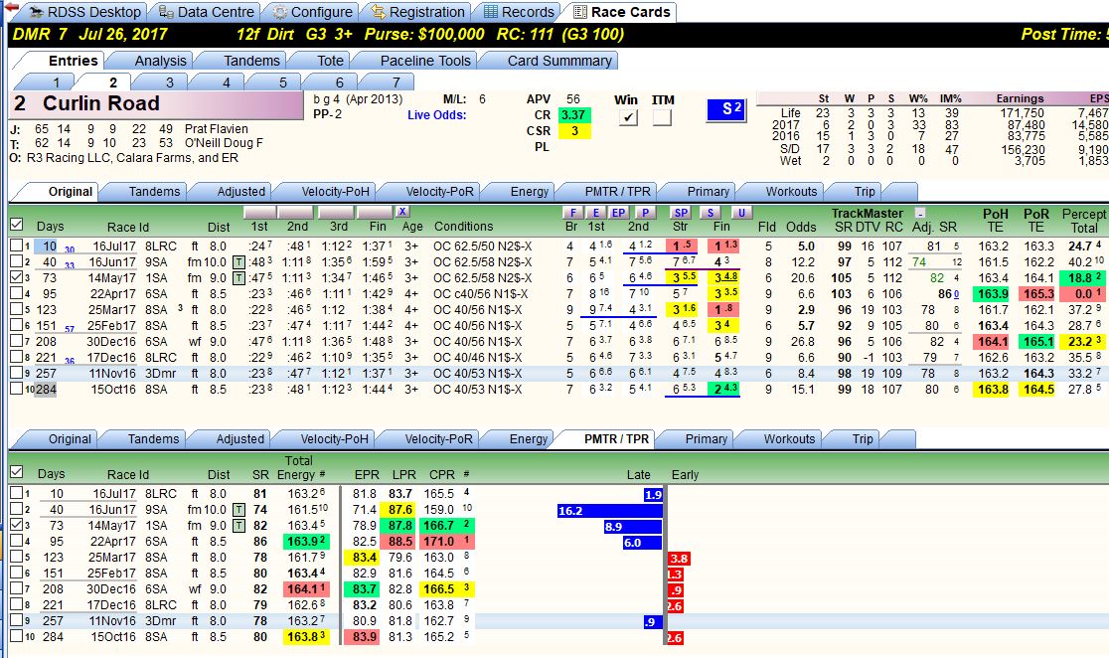Click trainer name O'Neill Doug F
Viewport: 1109px width, 658px height.
coord(224,143)
